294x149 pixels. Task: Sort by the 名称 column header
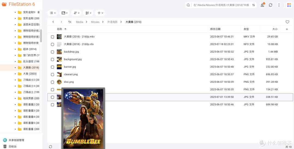(x=59, y=29)
